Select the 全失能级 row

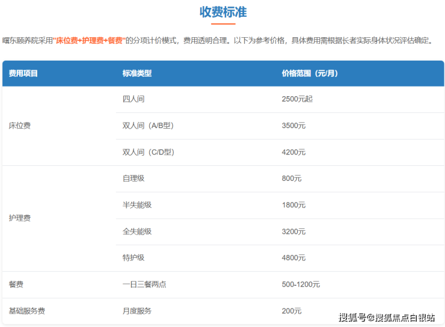tap(280, 231)
